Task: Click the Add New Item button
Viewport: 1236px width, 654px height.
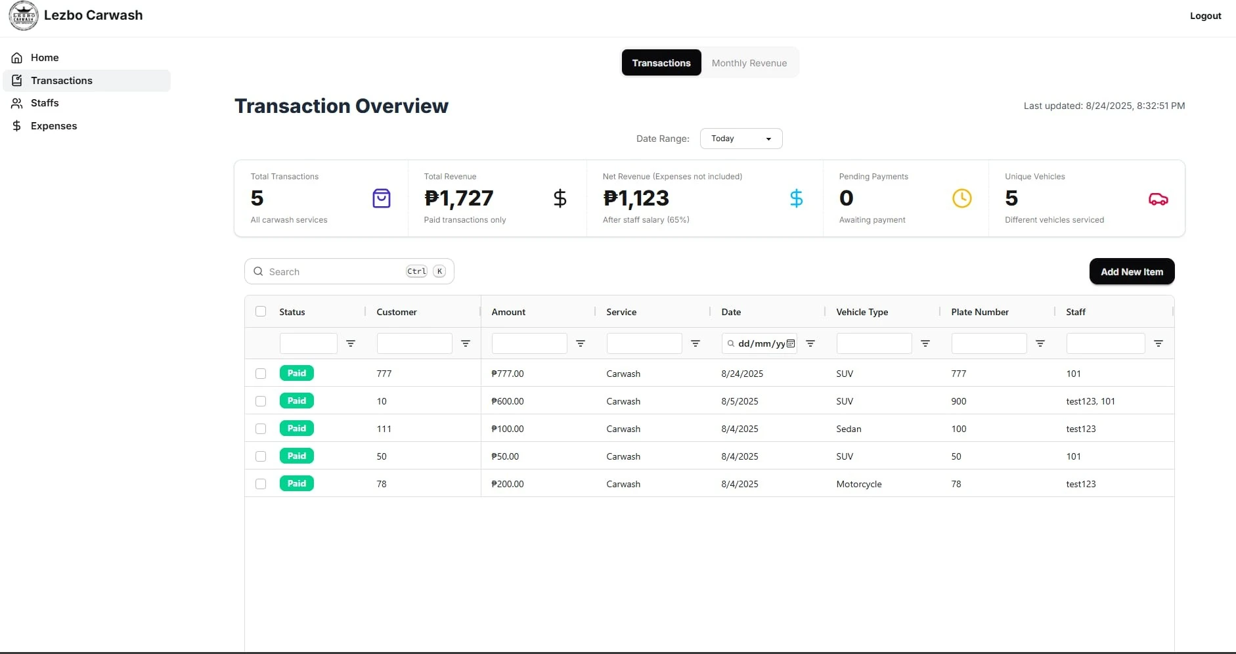Action: coord(1132,271)
